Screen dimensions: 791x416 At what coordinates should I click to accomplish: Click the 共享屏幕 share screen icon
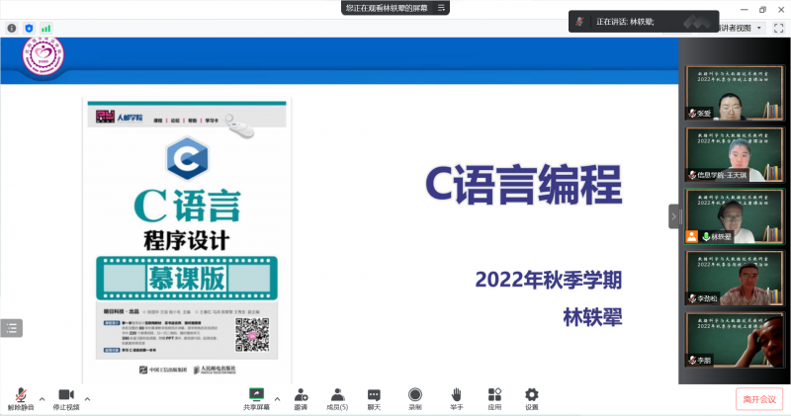click(x=257, y=397)
